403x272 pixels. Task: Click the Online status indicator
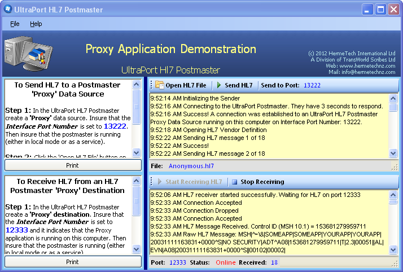tap(226, 262)
